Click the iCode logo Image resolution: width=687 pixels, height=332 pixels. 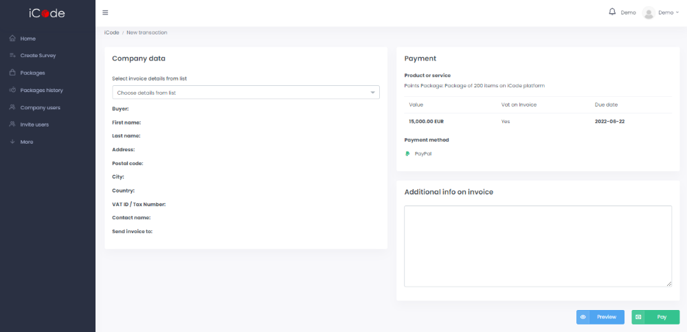47,12
